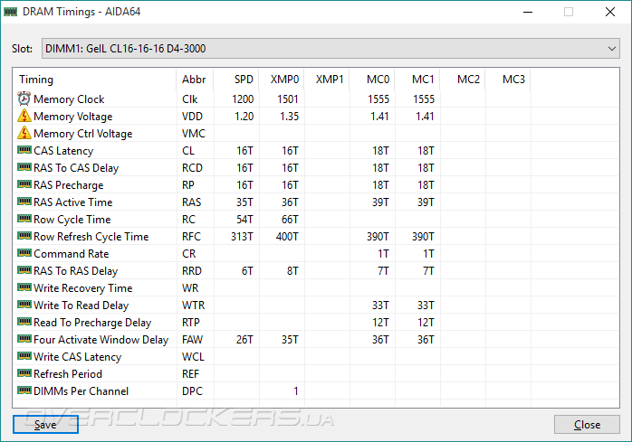
Task: Click the XMP0 column header
Action: pyautogui.click(x=282, y=80)
